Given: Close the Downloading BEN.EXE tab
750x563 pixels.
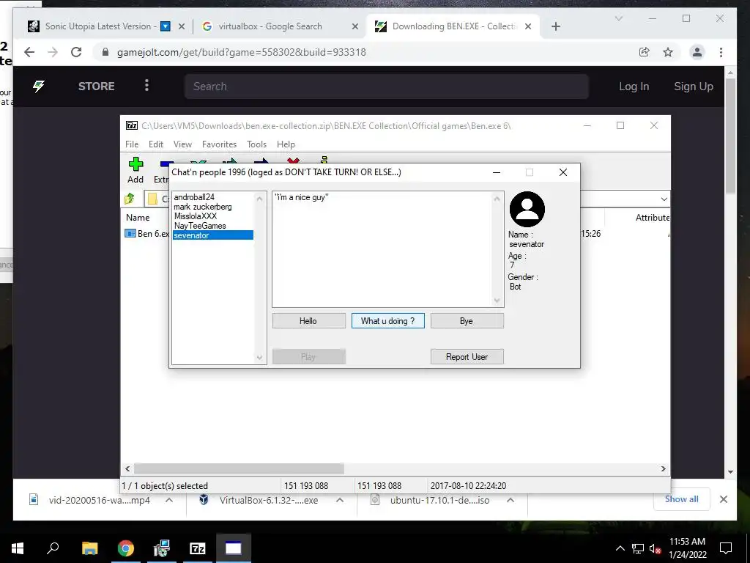Looking at the screenshot, I should (528, 26).
